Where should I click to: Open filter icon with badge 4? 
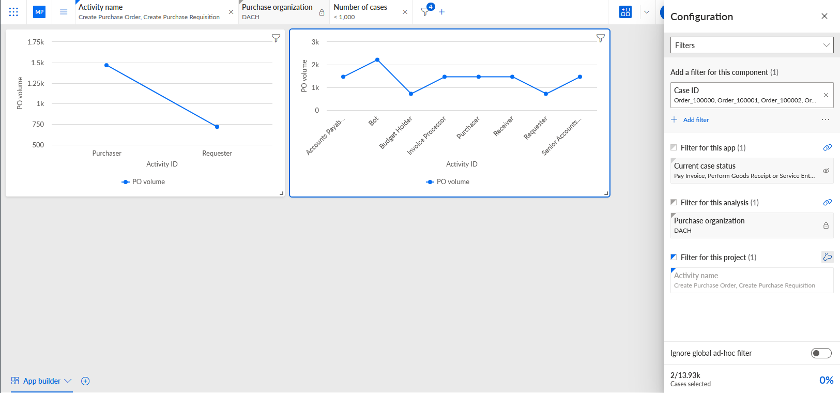click(x=425, y=11)
